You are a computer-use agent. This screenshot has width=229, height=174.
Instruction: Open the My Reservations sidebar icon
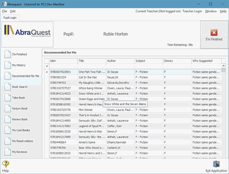[8, 141]
